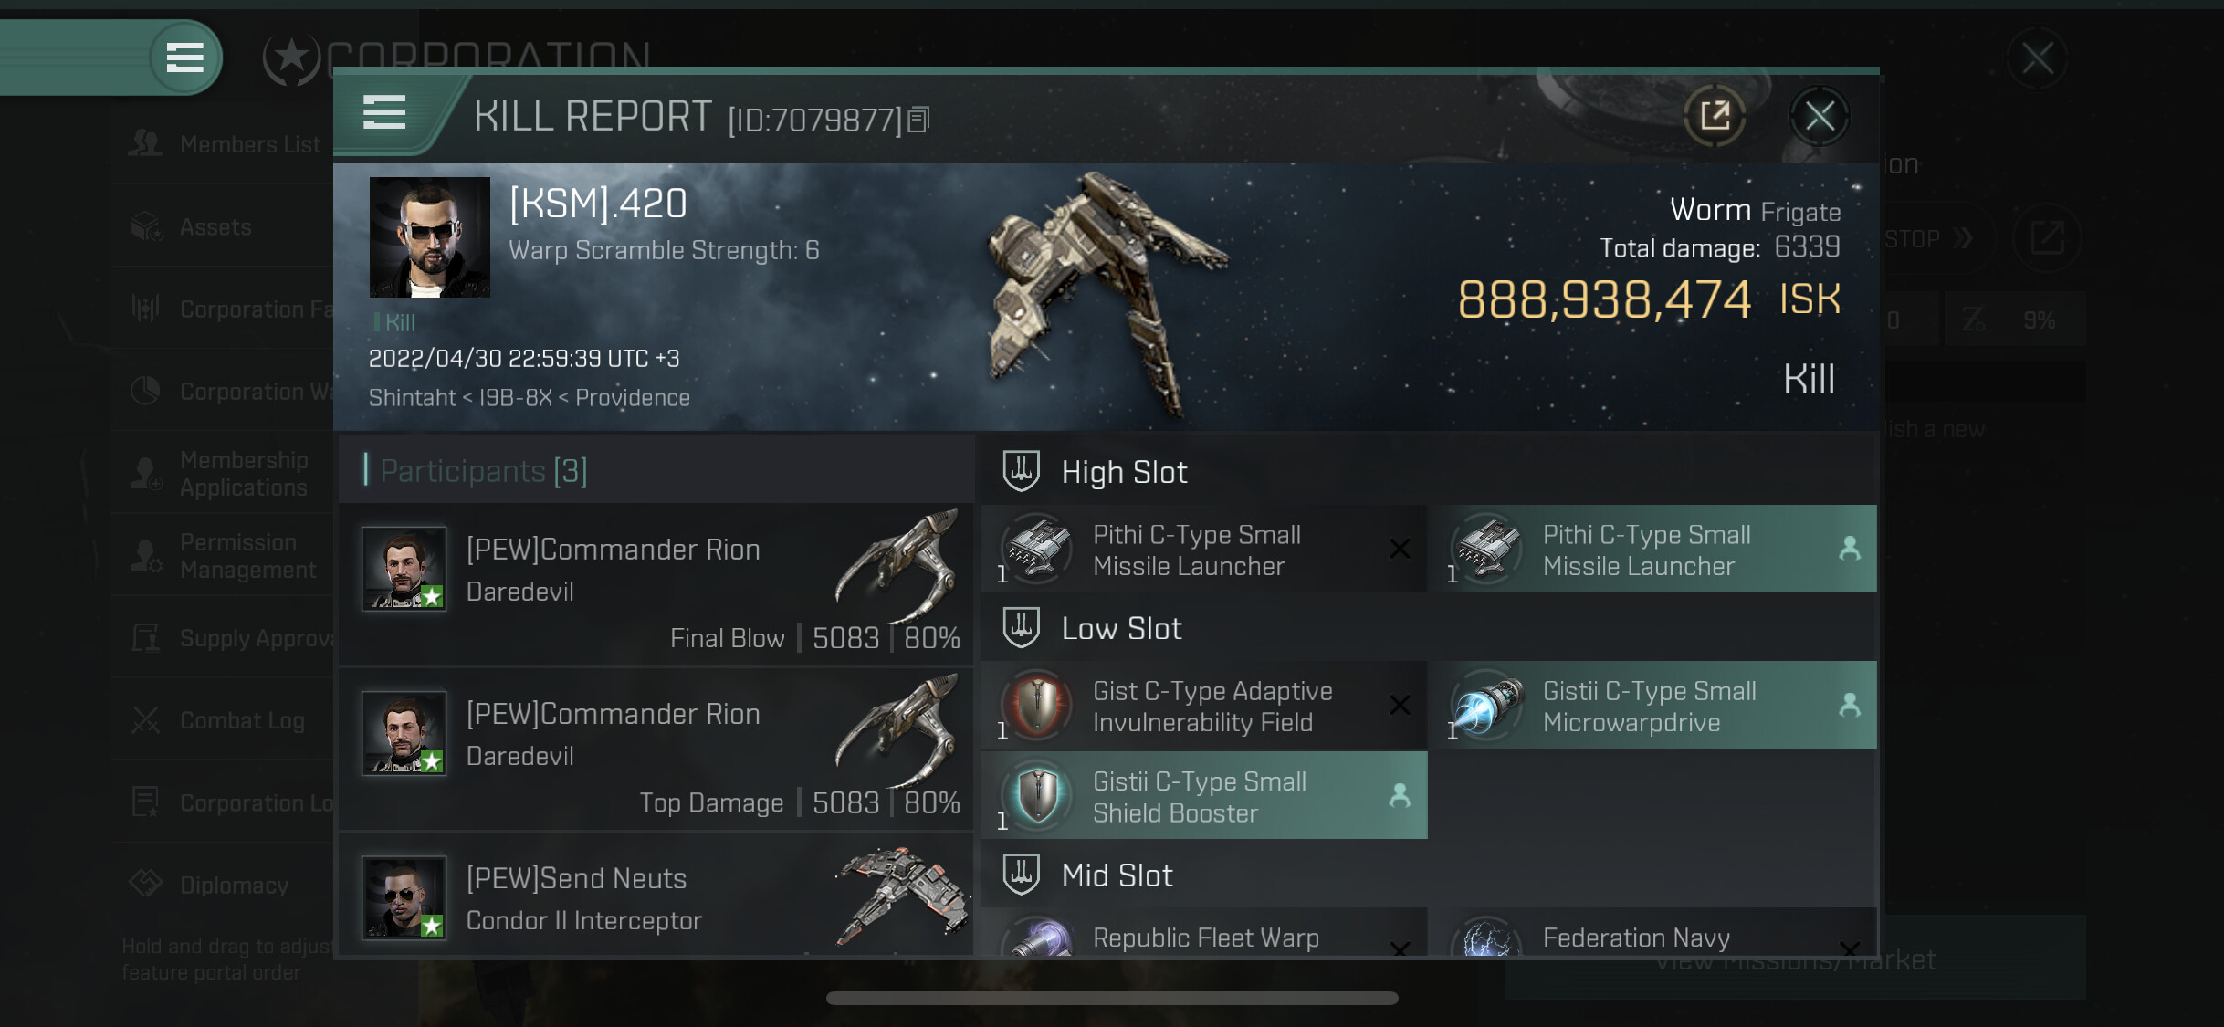View the [KSM].420 victim portrait

pyautogui.click(x=429, y=237)
